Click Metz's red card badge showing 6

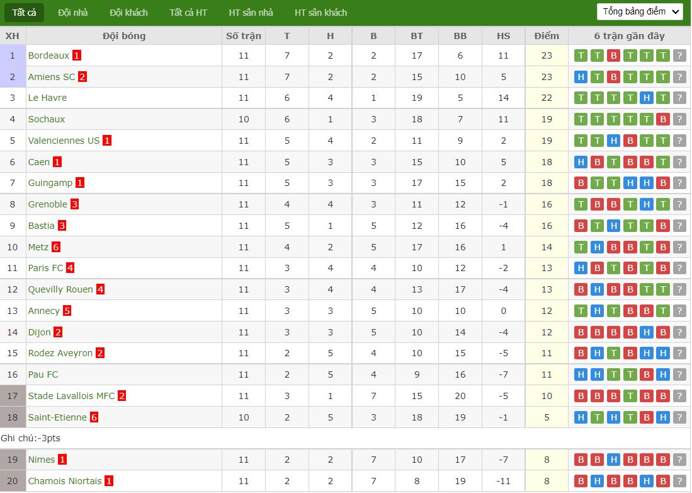tap(55, 247)
